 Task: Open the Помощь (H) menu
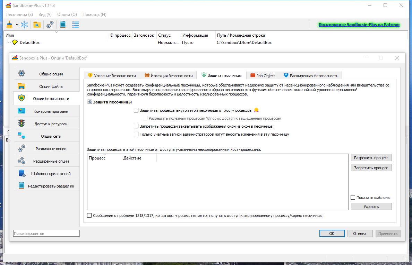pyautogui.click(x=94, y=15)
